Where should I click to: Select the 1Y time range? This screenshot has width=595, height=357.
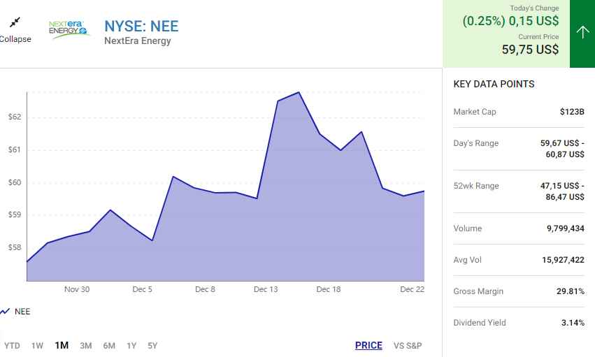pyautogui.click(x=131, y=345)
